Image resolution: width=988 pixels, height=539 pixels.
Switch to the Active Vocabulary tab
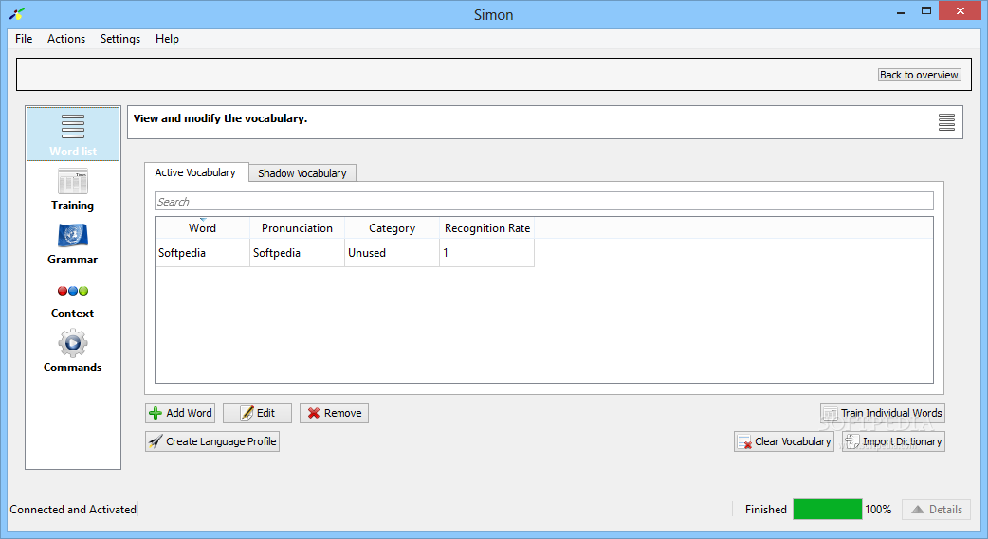pyautogui.click(x=195, y=172)
